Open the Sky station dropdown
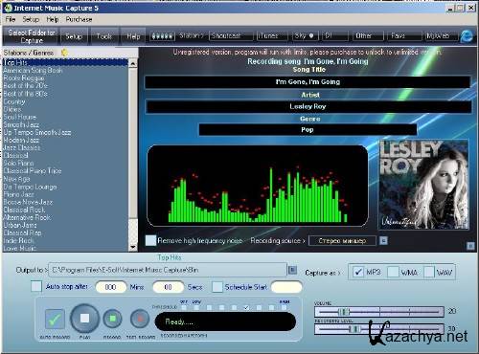 point(306,35)
